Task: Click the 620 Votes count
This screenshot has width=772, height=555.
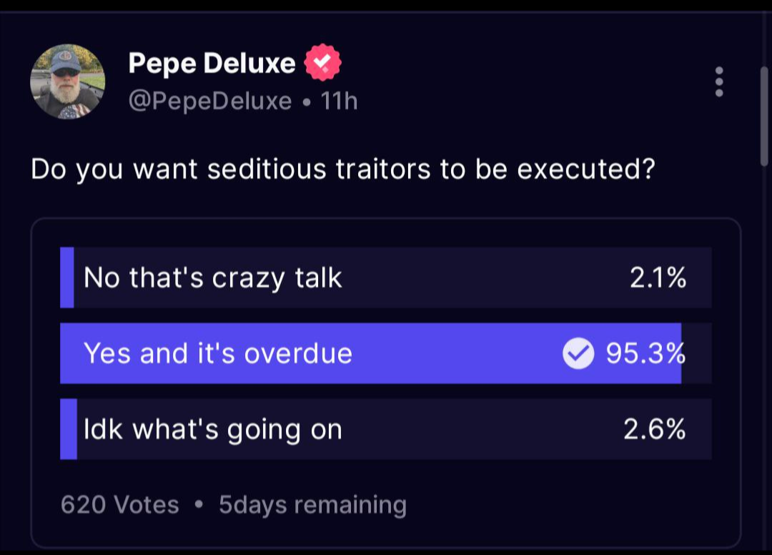Action: (120, 505)
